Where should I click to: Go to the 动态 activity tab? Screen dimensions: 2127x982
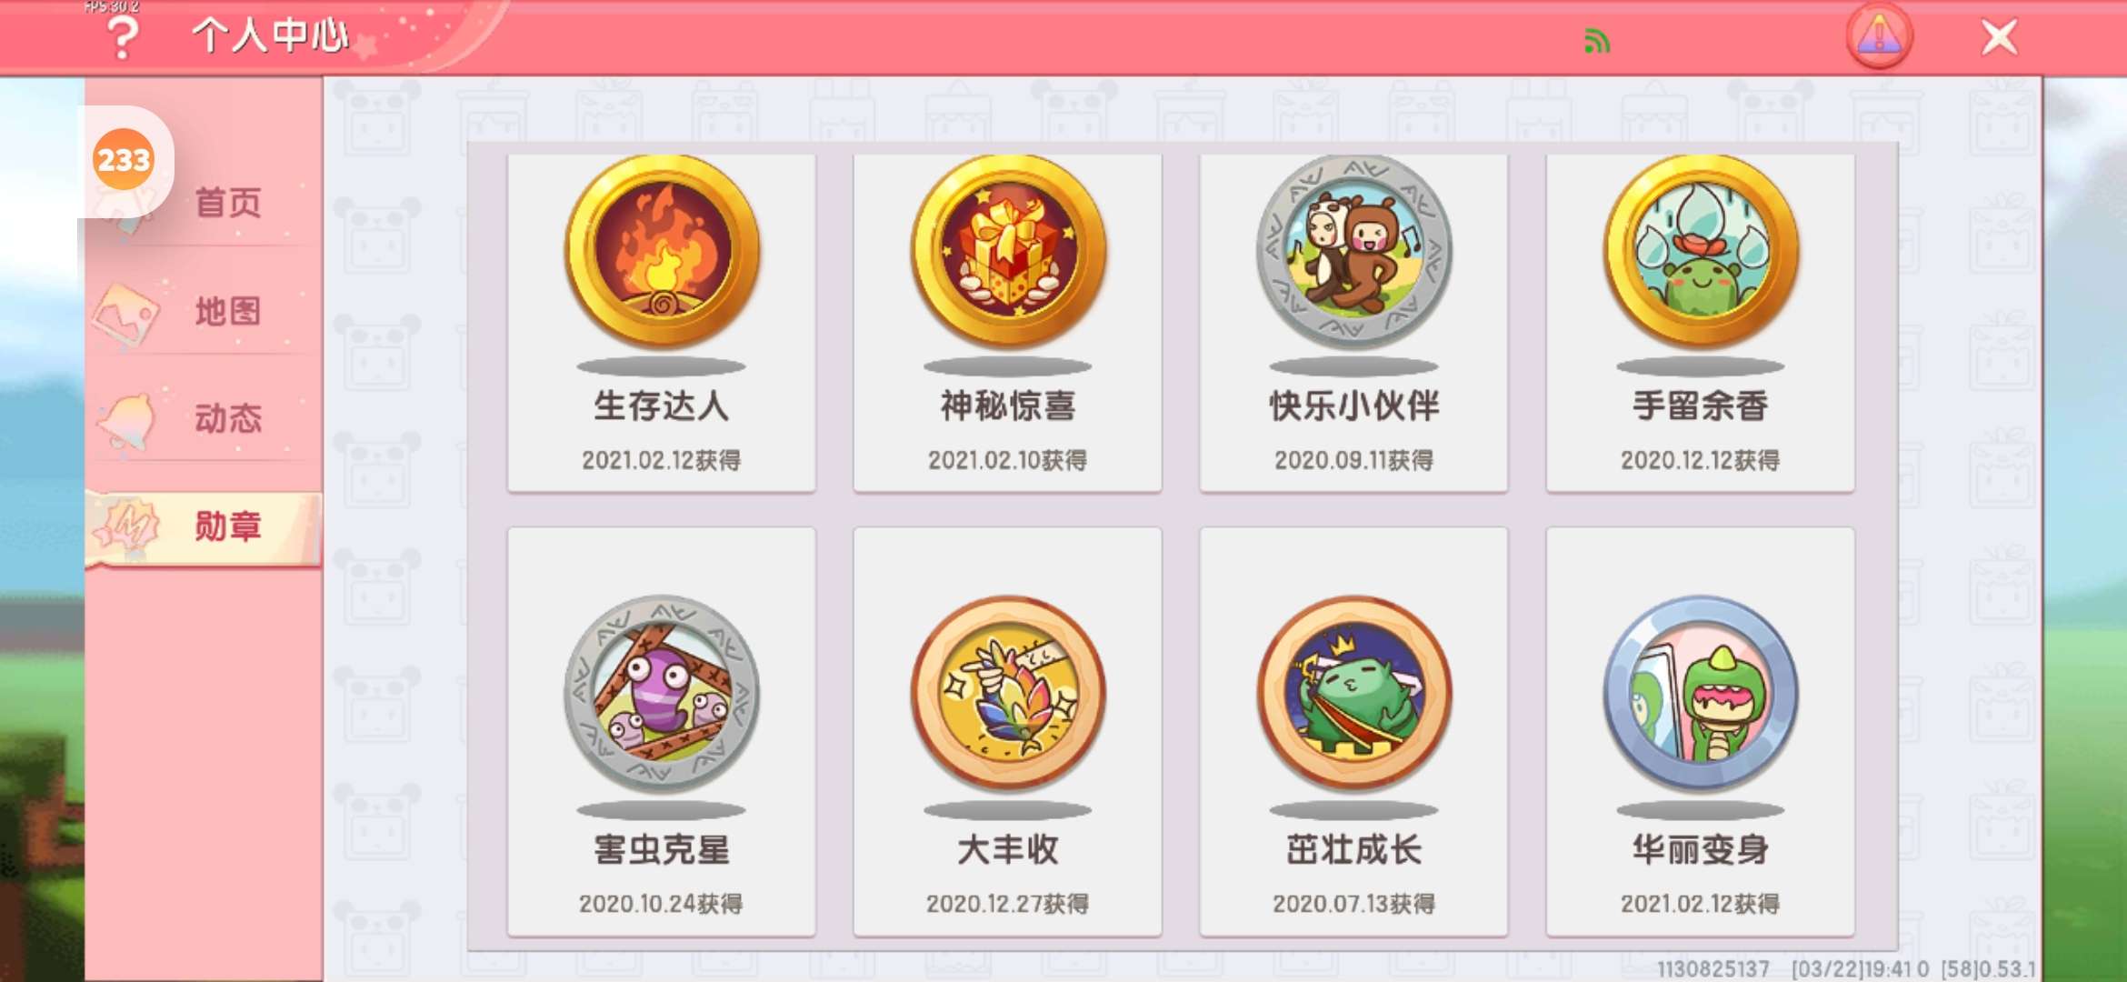pos(205,419)
